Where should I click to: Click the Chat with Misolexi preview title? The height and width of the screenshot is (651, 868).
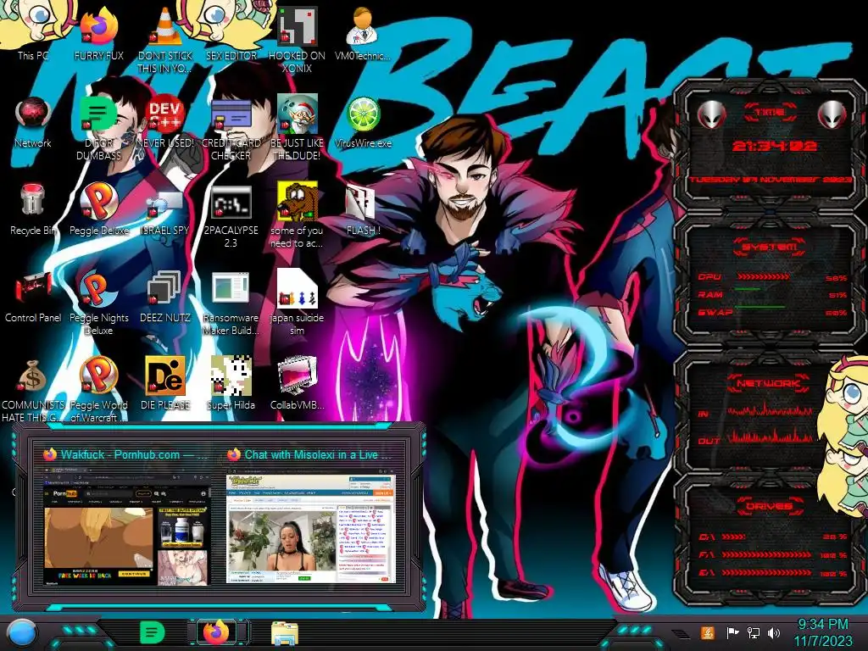(x=318, y=455)
